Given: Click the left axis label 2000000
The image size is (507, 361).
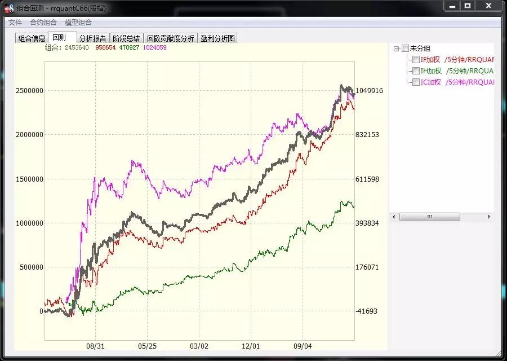Looking at the screenshot, I should click(x=29, y=135).
